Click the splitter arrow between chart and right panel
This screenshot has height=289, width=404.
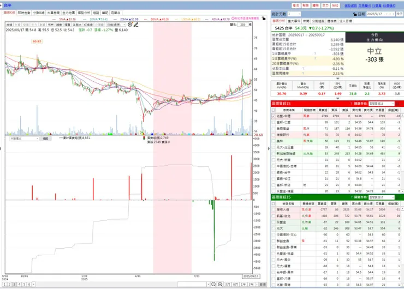pyautogui.click(x=269, y=148)
